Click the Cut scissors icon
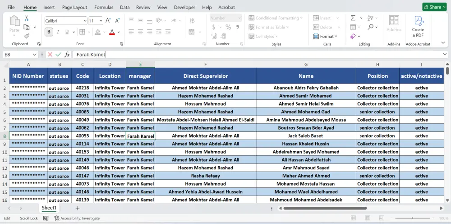This screenshot has height=224, width=451. point(27,18)
